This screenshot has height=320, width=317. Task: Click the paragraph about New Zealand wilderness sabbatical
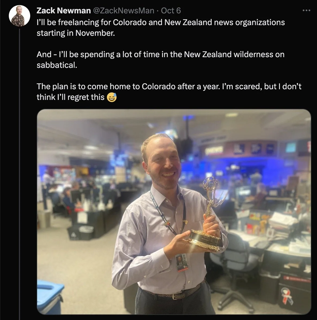point(160,60)
